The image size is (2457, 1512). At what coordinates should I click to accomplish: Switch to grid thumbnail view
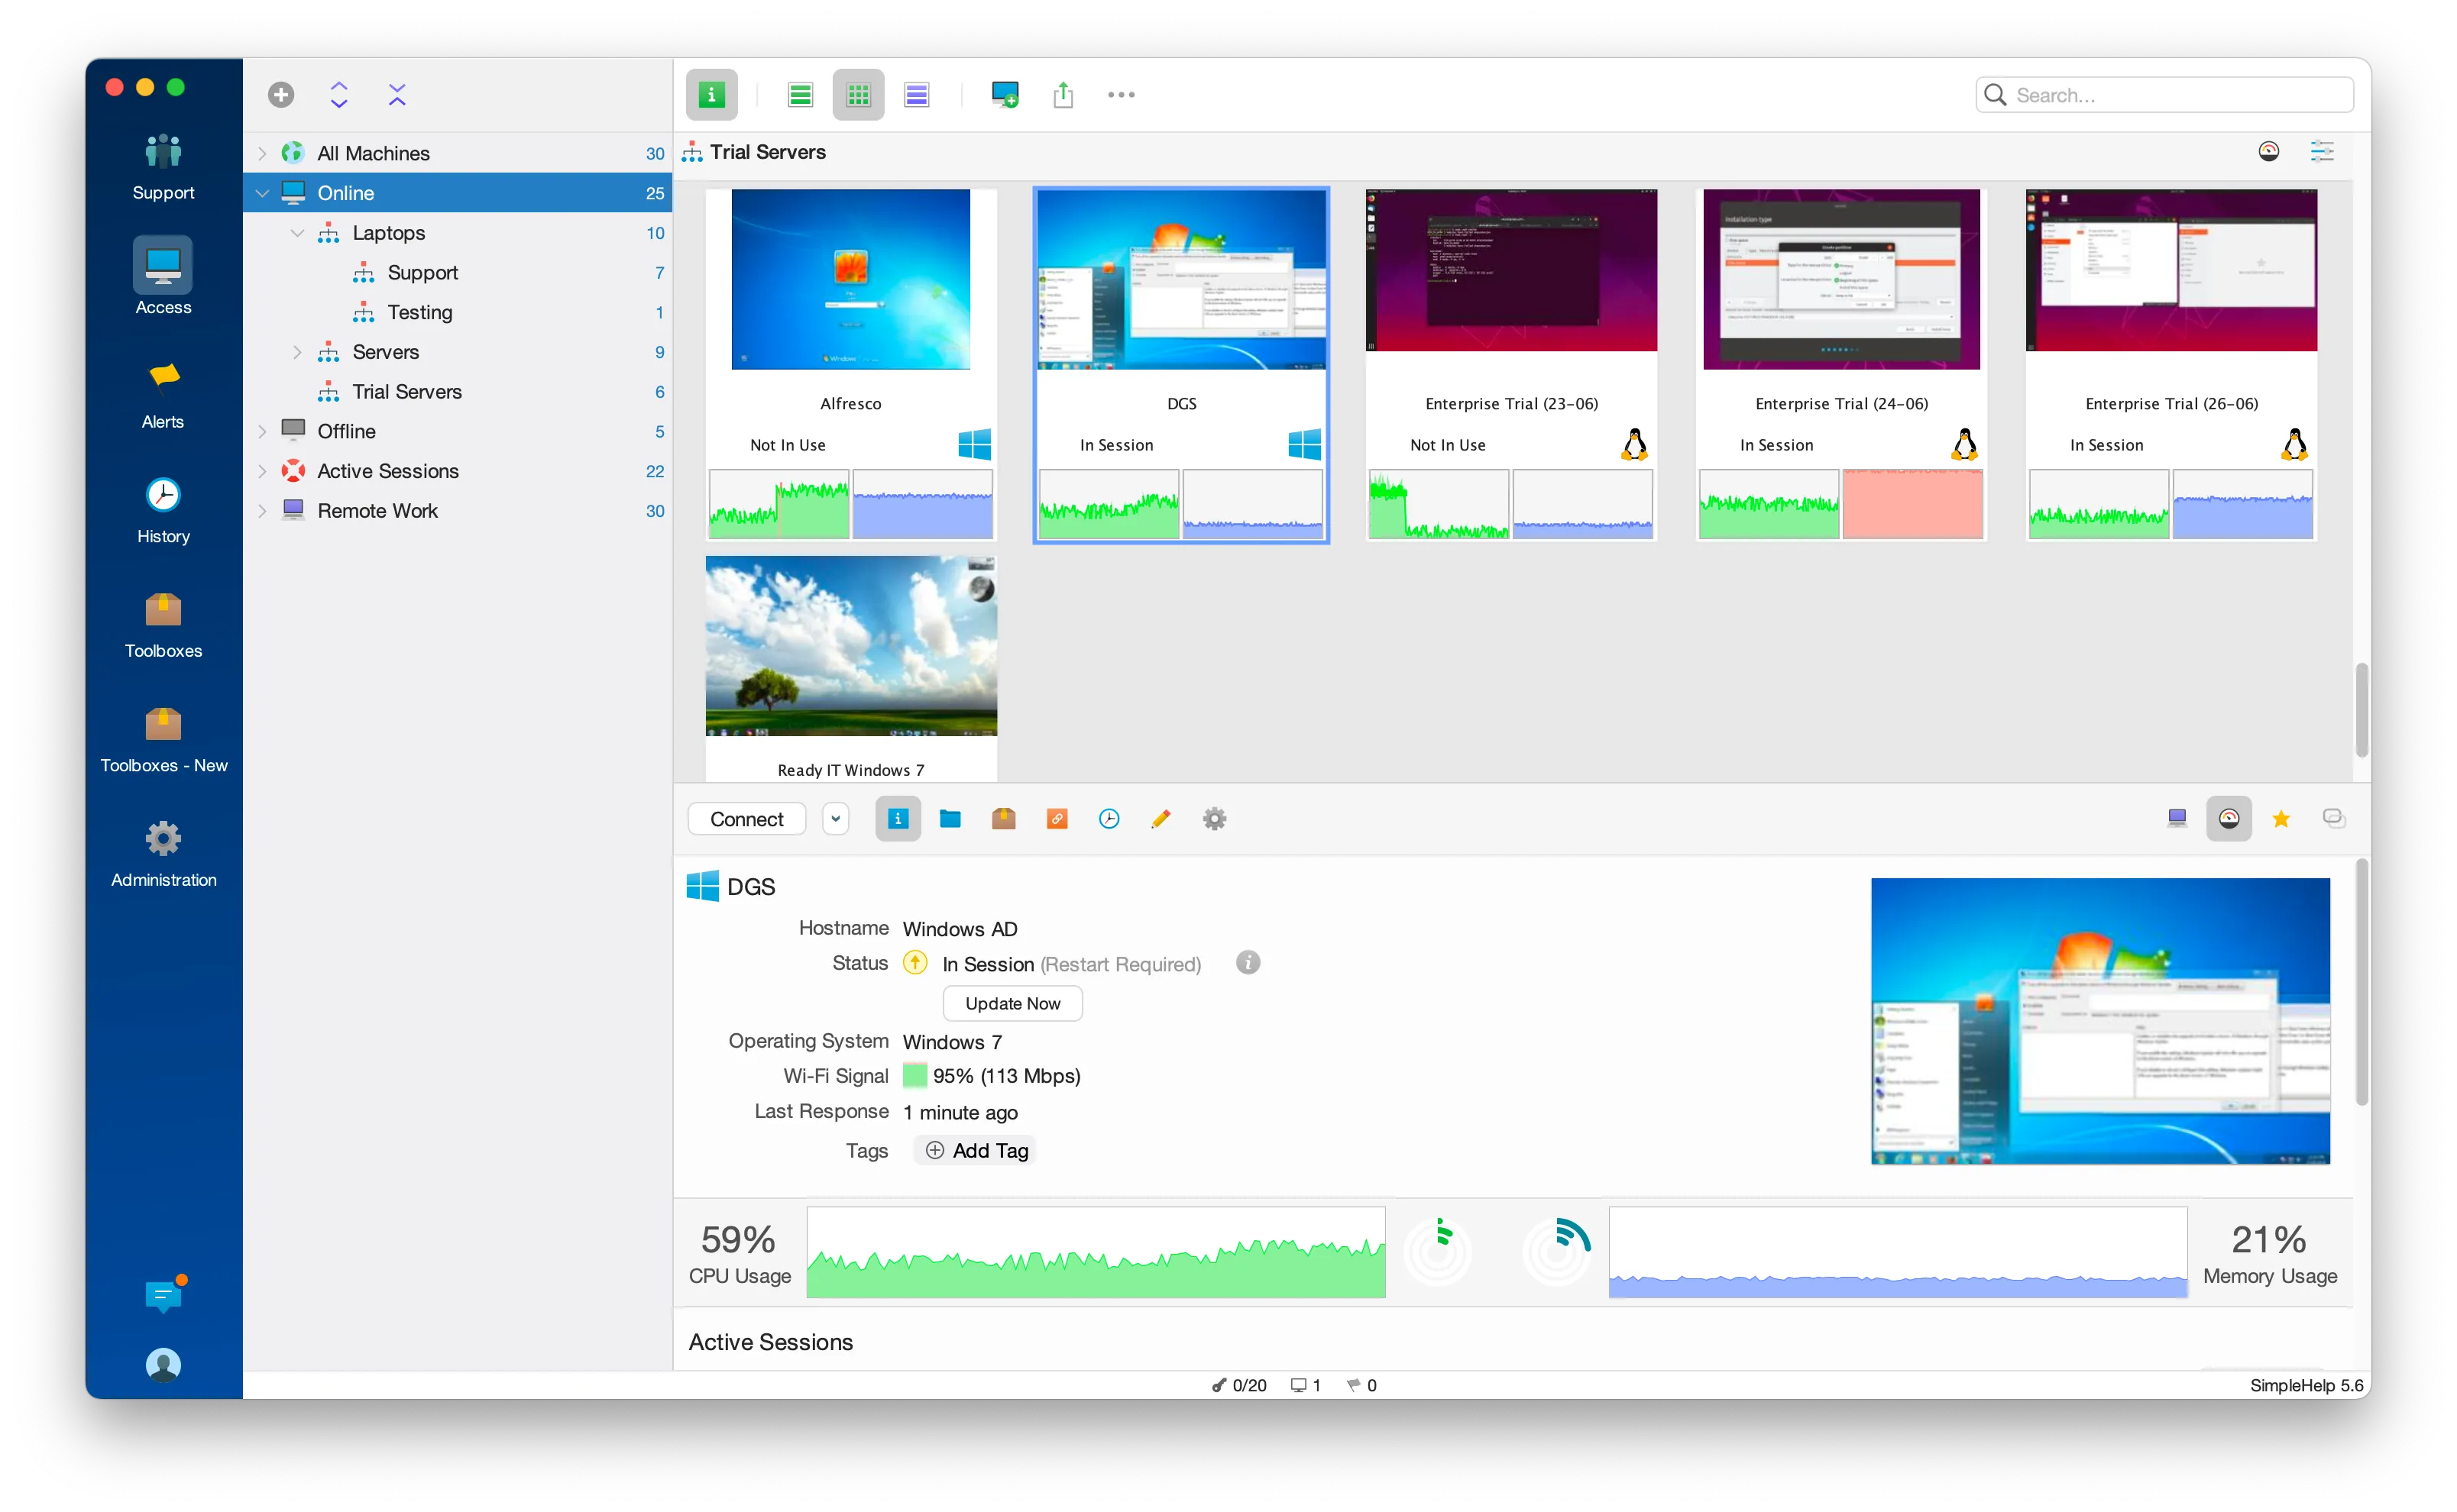857,95
